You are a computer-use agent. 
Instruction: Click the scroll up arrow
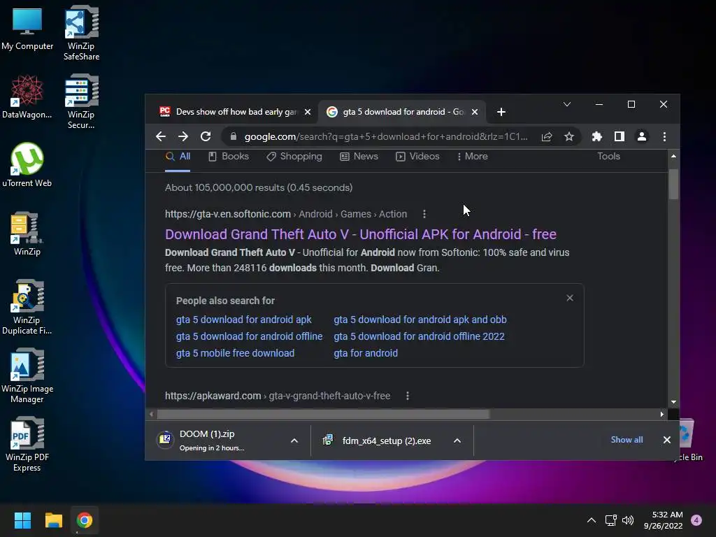[x=673, y=156]
